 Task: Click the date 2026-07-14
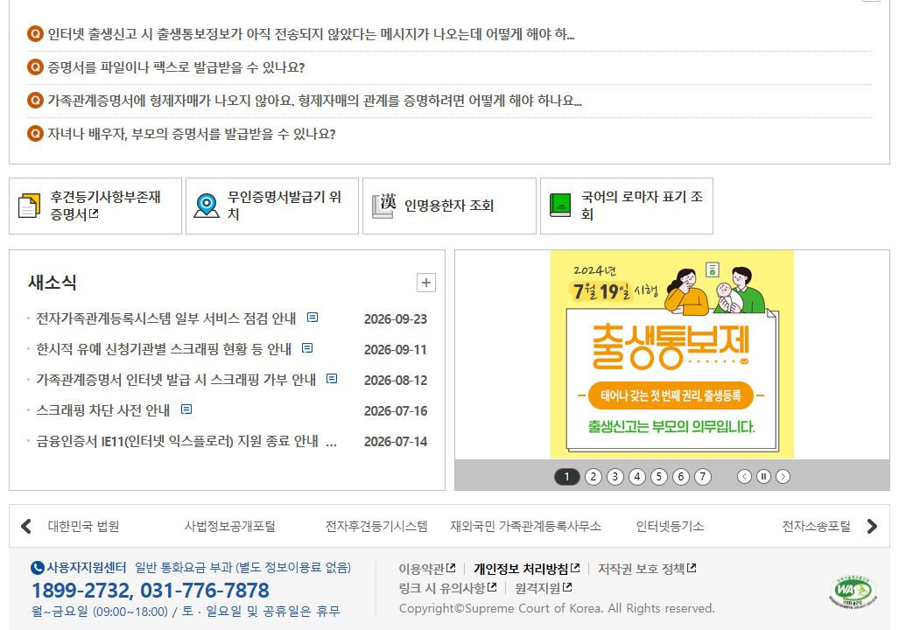tap(396, 442)
